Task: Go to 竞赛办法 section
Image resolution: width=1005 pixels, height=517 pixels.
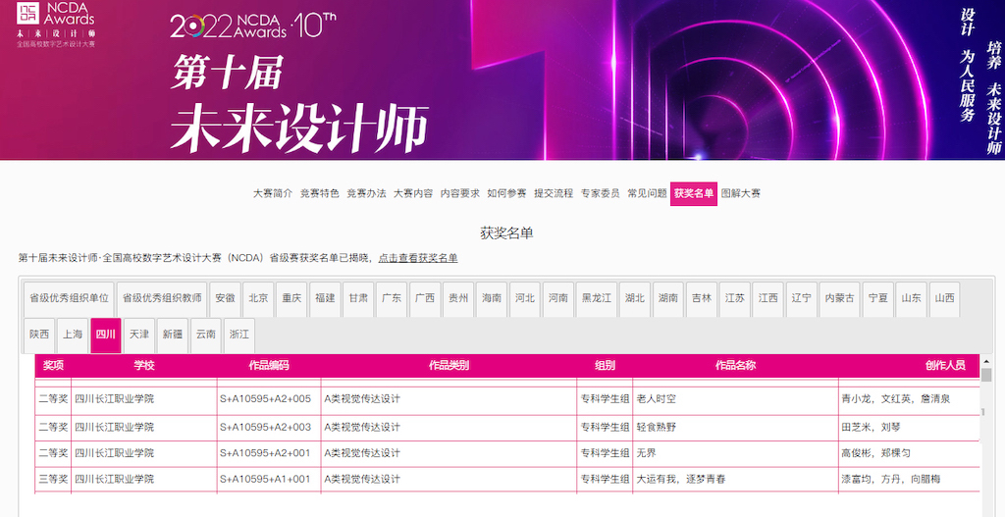Action: coord(366,193)
